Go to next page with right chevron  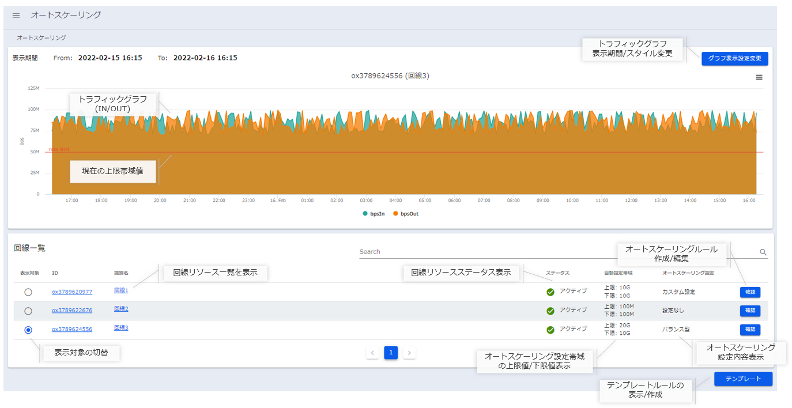pos(409,352)
